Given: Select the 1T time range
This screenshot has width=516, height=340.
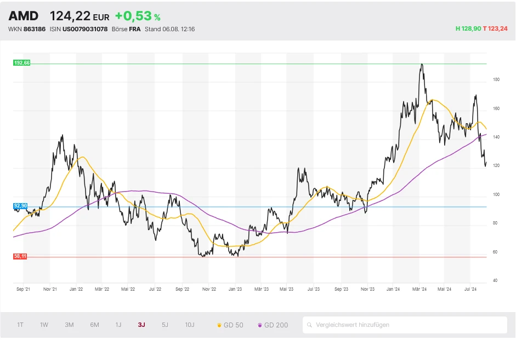Looking at the screenshot, I should [20, 325].
